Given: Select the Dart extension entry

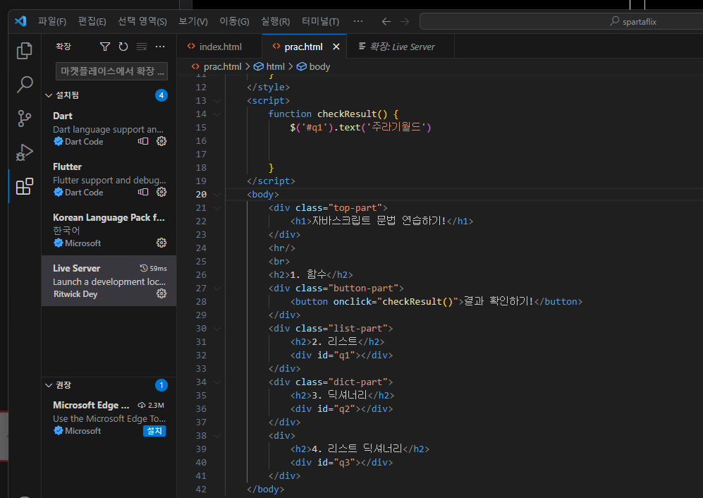Looking at the screenshot, I should (109, 129).
